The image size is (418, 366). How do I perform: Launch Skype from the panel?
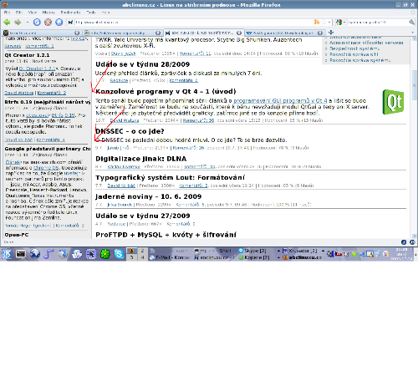tap(119, 254)
